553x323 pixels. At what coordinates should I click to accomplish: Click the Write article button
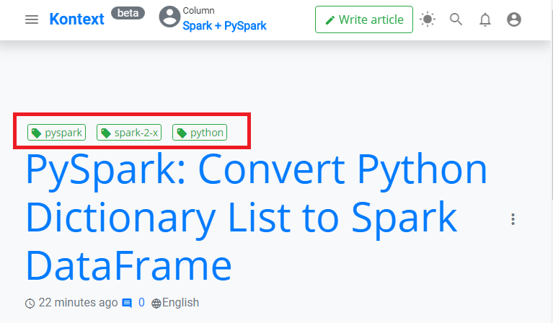(364, 19)
